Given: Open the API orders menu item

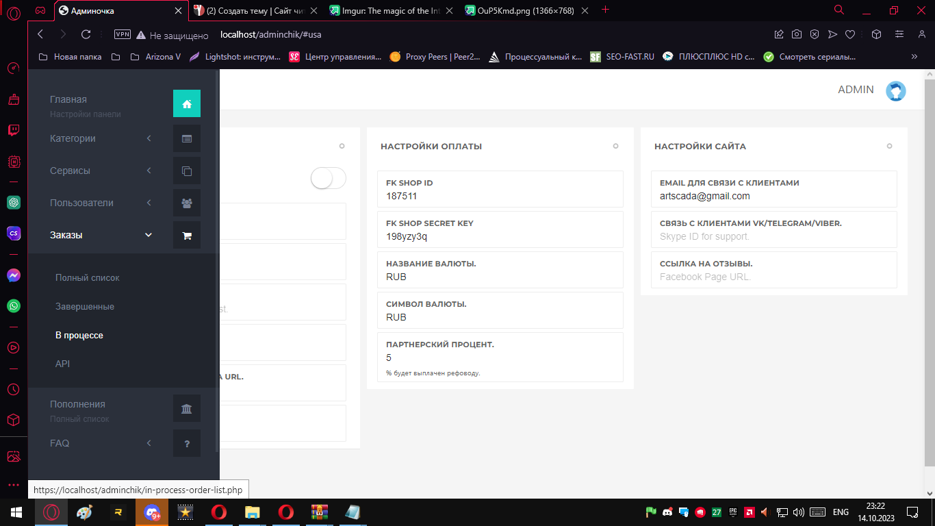Looking at the screenshot, I should click(x=63, y=364).
